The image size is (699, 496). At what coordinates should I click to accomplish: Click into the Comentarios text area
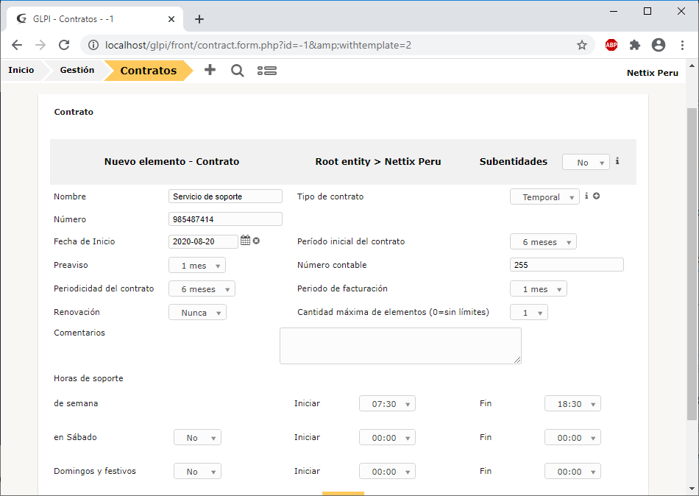tap(400, 346)
